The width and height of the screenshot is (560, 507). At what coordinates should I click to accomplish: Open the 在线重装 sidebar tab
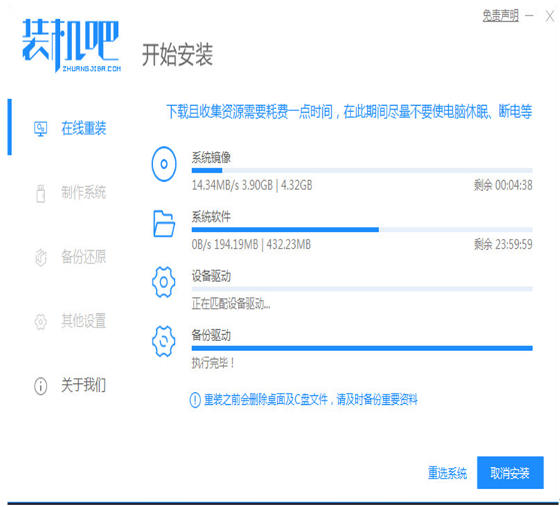click(x=83, y=128)
